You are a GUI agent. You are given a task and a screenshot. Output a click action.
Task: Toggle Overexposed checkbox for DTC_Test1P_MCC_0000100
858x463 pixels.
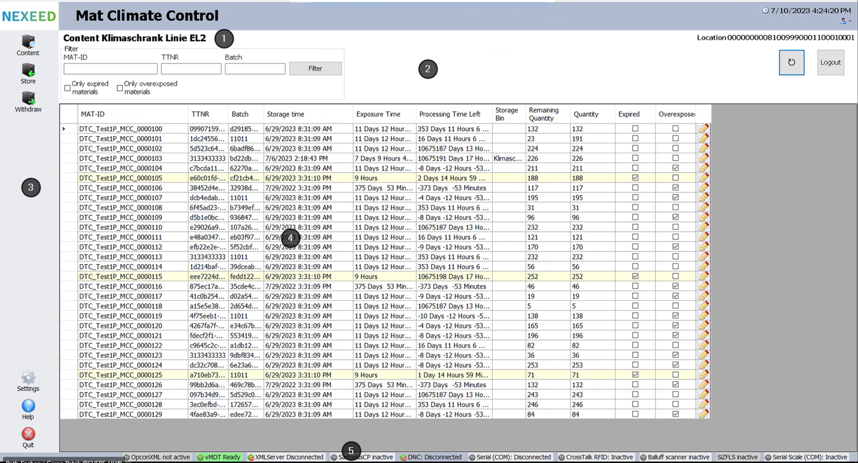pos(676,129)
